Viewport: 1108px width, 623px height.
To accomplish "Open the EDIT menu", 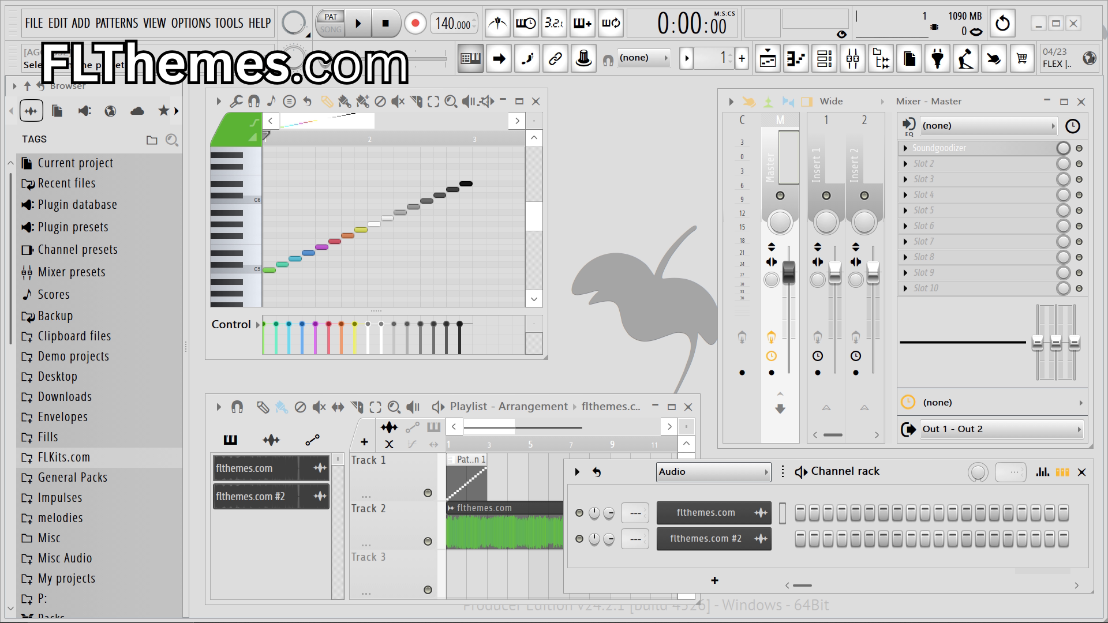I will 58,23.
